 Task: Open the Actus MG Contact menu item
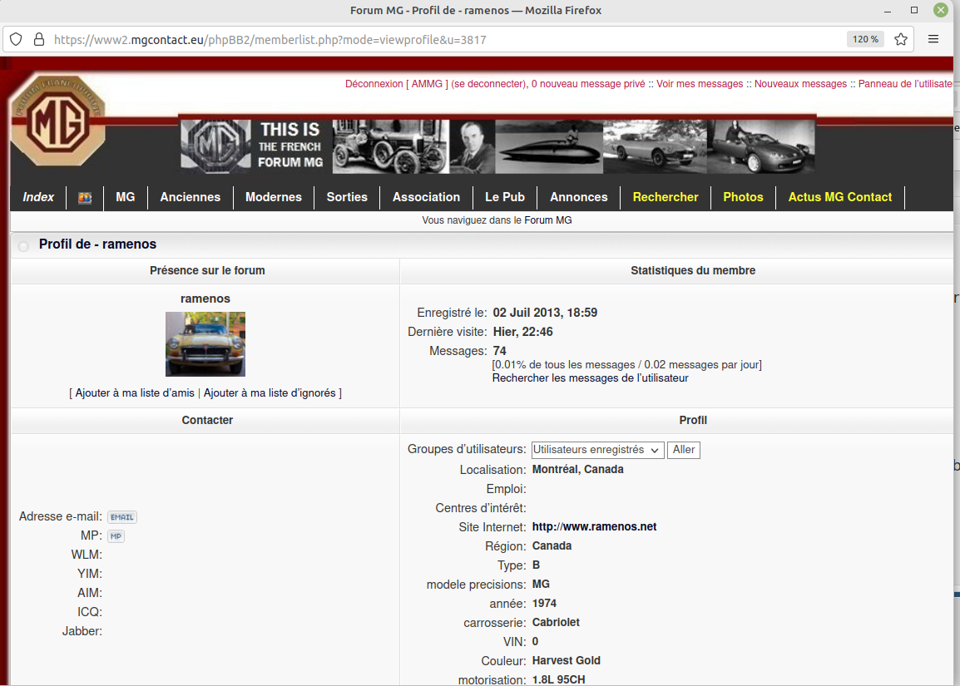pos(840,197)
